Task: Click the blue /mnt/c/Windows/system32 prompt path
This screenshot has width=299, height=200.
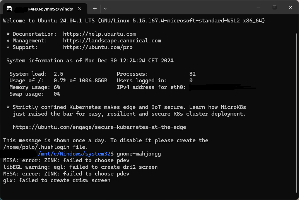Action: pos(74,154)
